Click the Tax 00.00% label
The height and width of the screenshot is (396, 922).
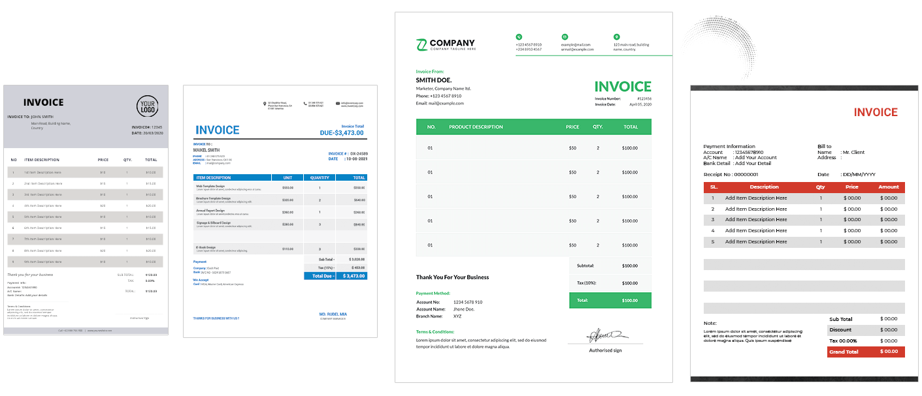click(843, 341)
